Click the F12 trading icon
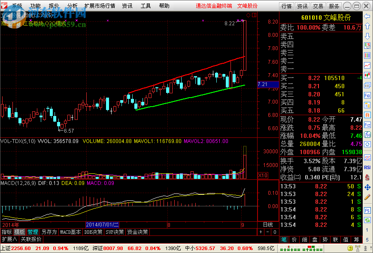Viewport: 373px width, 253px height. pos(367,125)
